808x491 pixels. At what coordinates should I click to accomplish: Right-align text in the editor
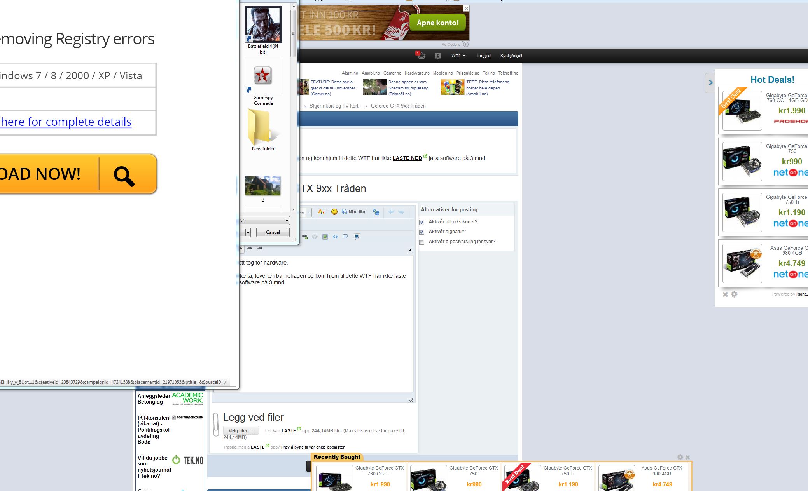tap(260, 249)
